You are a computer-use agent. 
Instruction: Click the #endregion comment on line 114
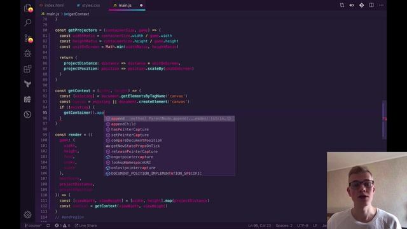point(72,217)
